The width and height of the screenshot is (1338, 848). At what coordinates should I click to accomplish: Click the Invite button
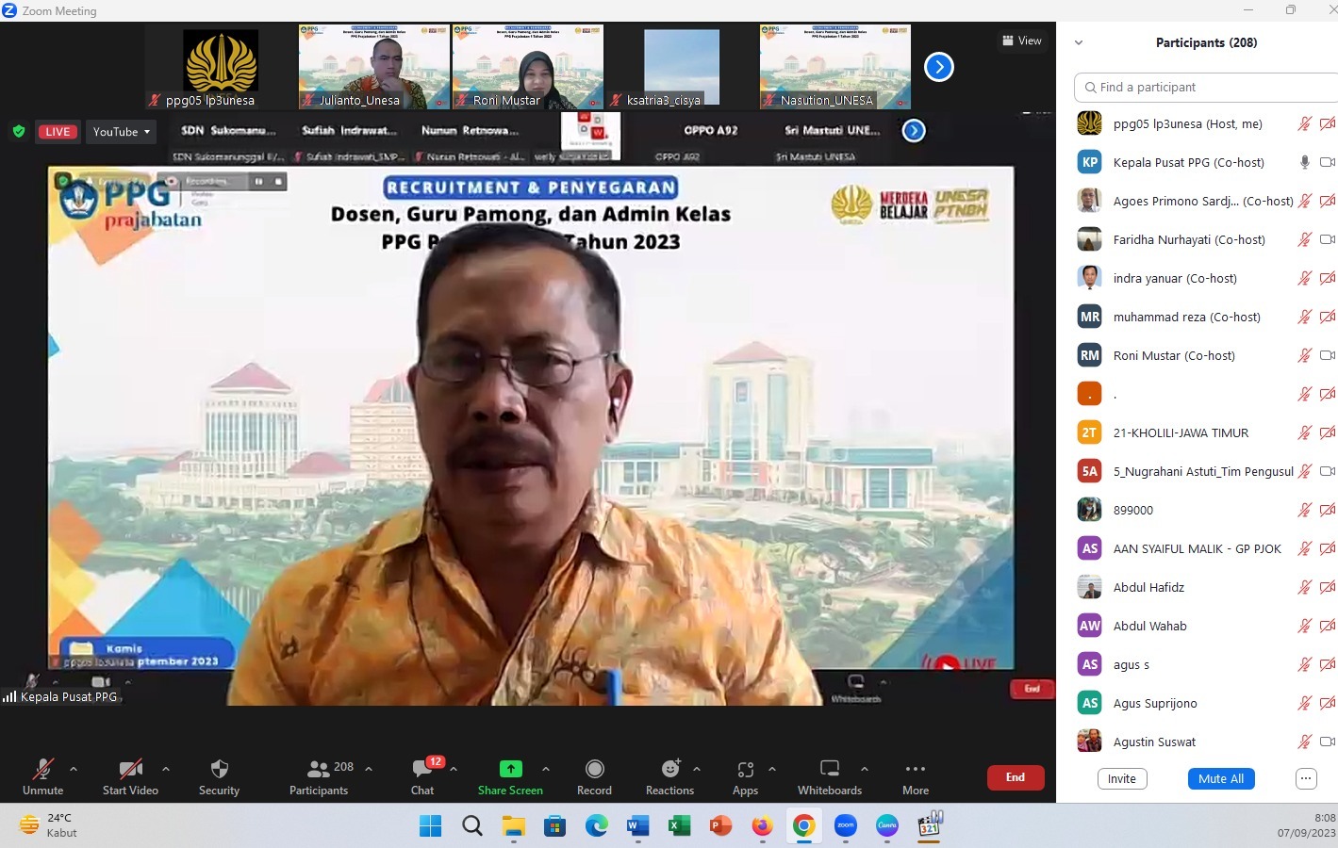pos(1122,779)
